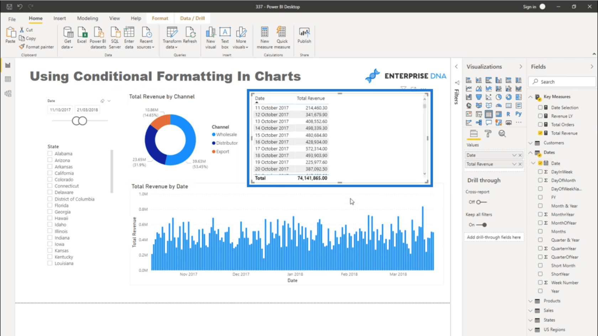
Task: Expand the Products table
Action: pyautogui.click(x=530, y=301)
